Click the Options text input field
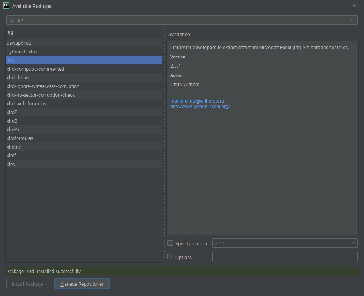Viewport: 364px width, 296px height. coord(285,257)
